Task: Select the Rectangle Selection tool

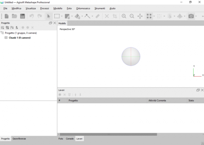Action: [57, 16]
